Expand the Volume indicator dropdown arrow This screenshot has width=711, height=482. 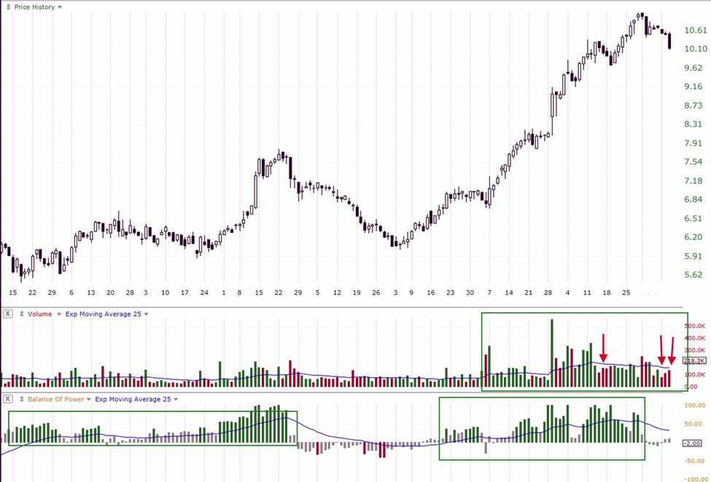click(58, 314)
